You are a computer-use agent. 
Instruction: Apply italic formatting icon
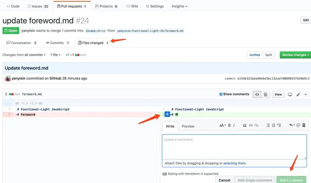click(x=234, y=125)
